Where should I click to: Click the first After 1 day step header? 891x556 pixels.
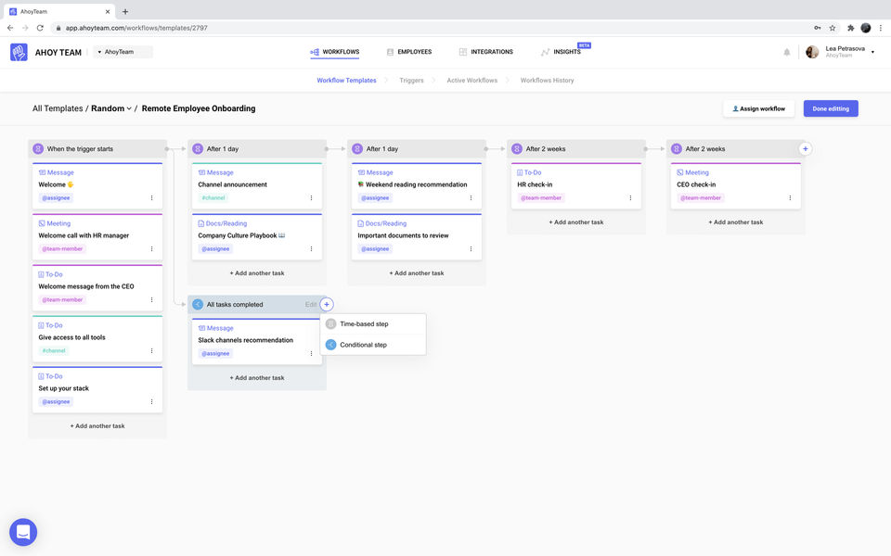[257, 148]
